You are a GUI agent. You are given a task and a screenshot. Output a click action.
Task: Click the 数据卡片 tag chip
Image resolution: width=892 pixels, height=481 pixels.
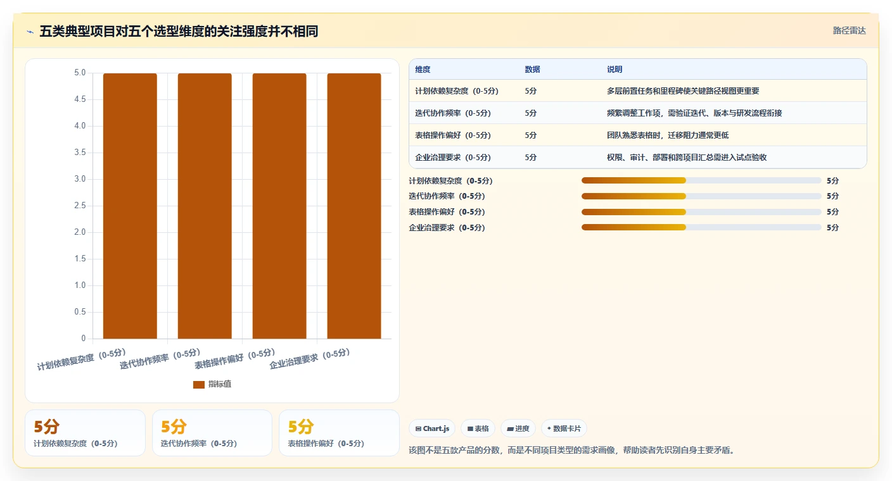point(564,428)
